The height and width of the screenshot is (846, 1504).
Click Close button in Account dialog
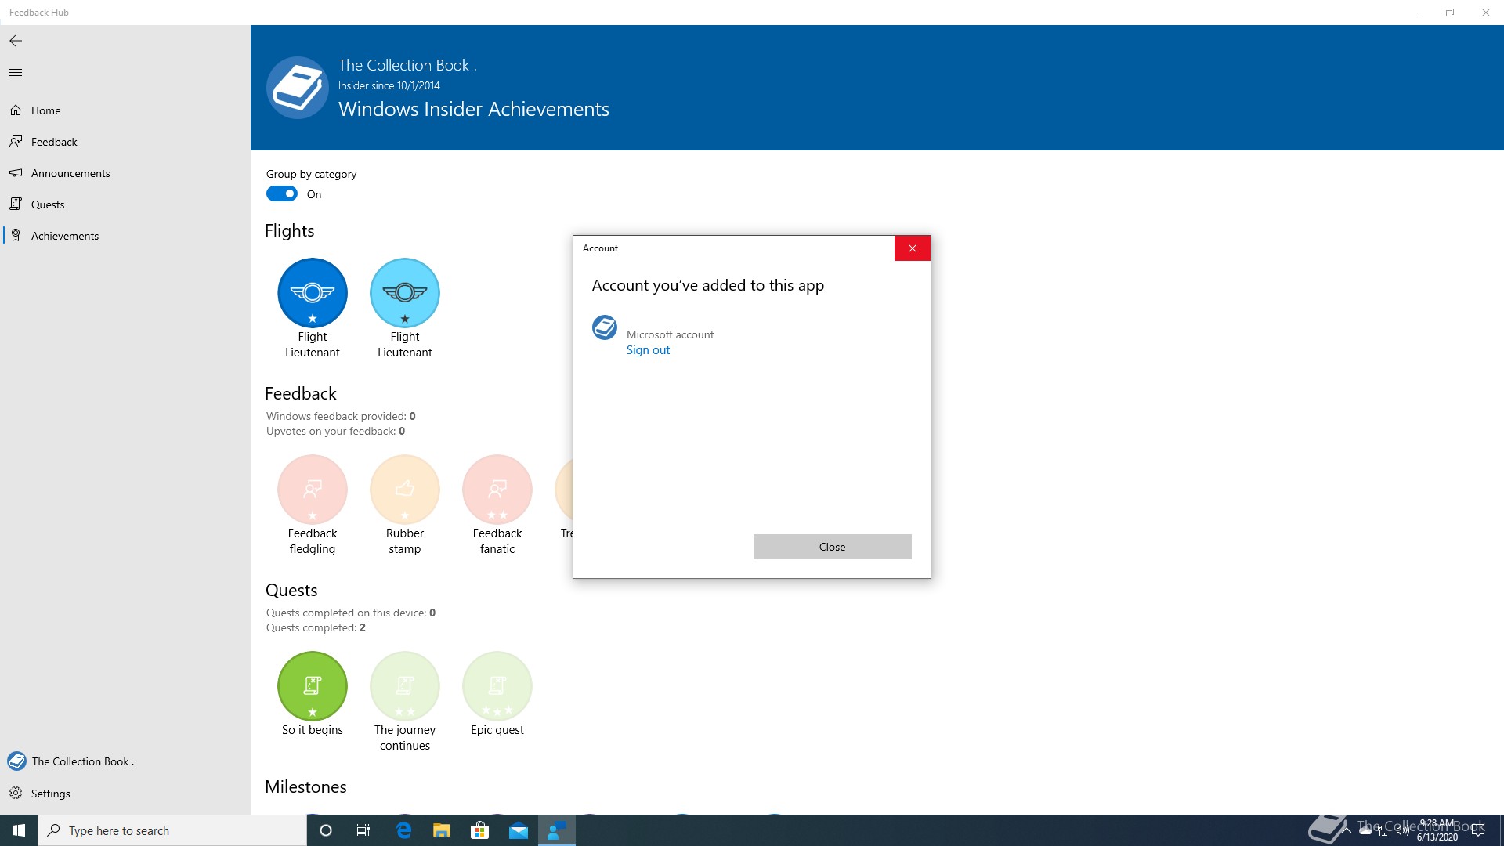tap(832, 547)
